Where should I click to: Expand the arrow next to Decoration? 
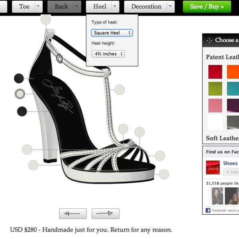170,6
